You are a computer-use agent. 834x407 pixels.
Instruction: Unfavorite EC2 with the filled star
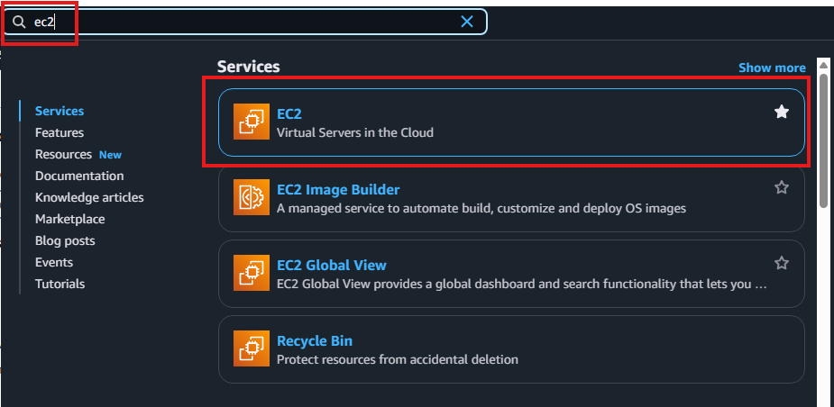[781, 112]
